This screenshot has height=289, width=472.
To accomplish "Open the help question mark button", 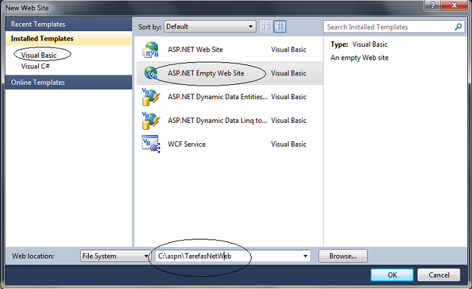I will tap(432, 5).
